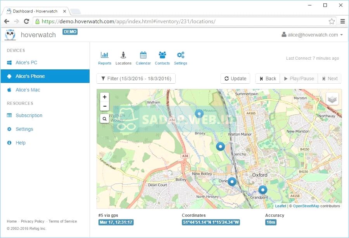Click the Last Connect status text
This screenshot has height=238, width=349.
point(313,58)
